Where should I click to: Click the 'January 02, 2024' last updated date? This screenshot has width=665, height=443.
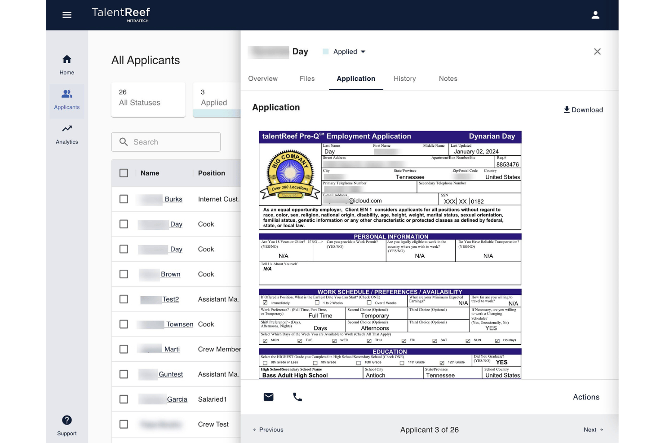click(x=476, y=151)
